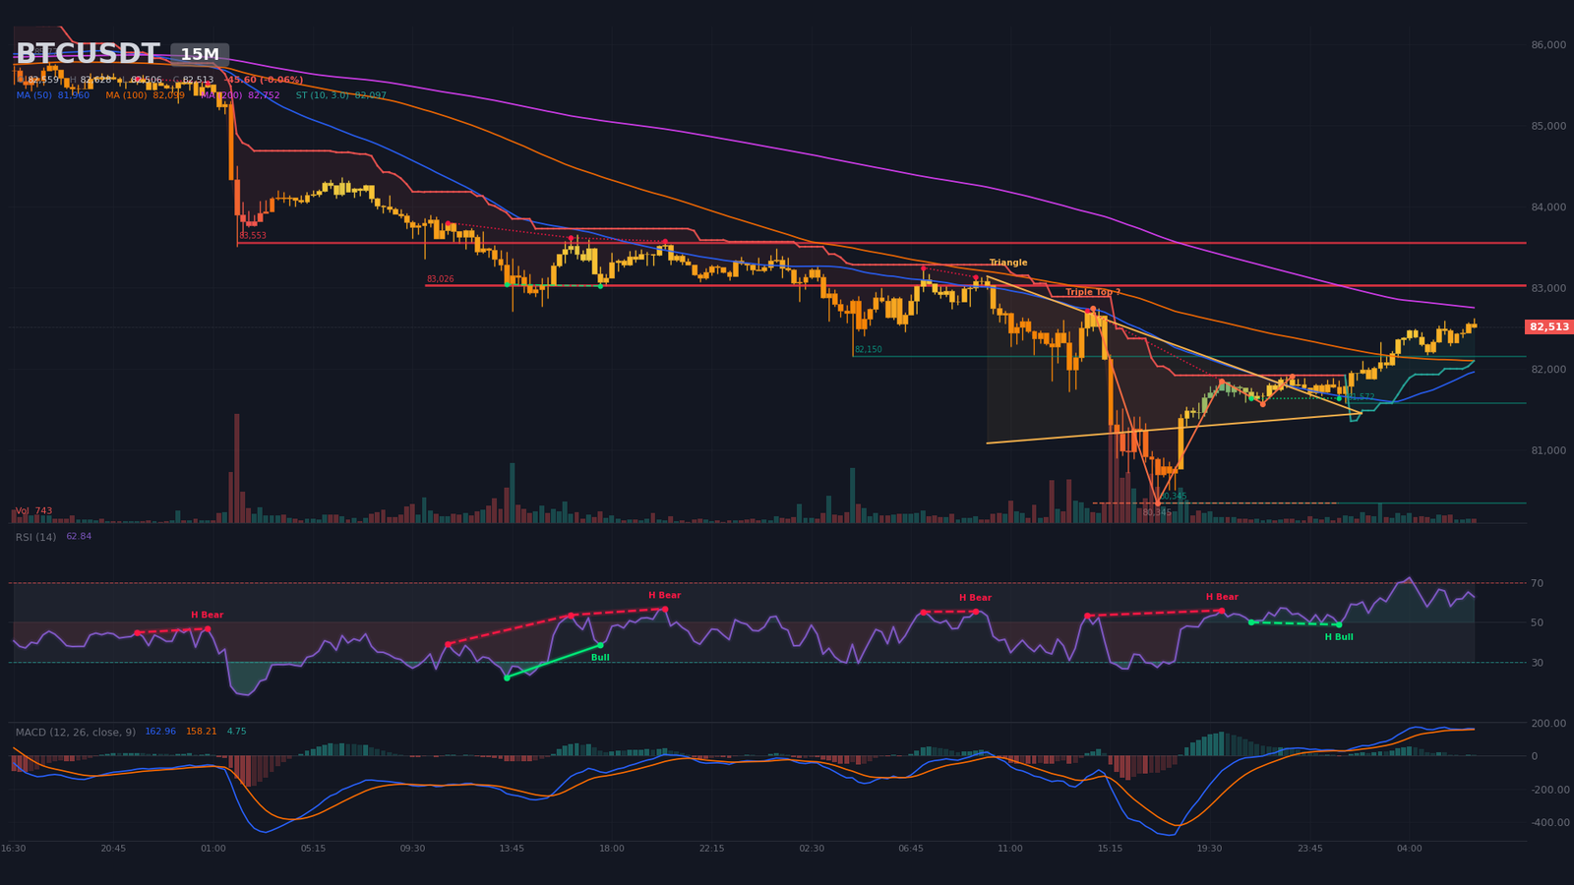Screen dimensions: 1574x885
Task: Click 83,000 on the price axis
Action: pyautogui.click(x=1548, y=289)
